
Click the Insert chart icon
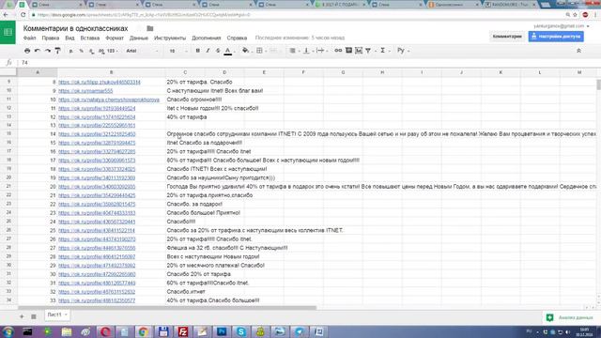pos(359,51)
